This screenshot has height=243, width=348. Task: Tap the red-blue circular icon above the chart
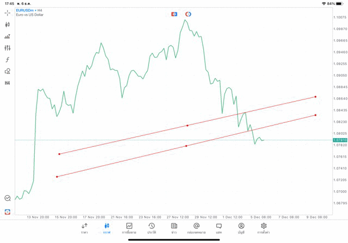[x=188, y=14]
